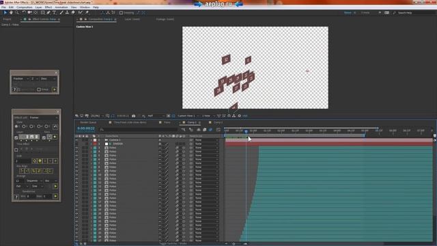Open the Half resolution dropdown
The height and width of the screenshot is (246, 437).
(156, 115)
